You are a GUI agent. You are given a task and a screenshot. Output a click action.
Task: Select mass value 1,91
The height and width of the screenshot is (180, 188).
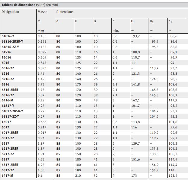point(41,154)
